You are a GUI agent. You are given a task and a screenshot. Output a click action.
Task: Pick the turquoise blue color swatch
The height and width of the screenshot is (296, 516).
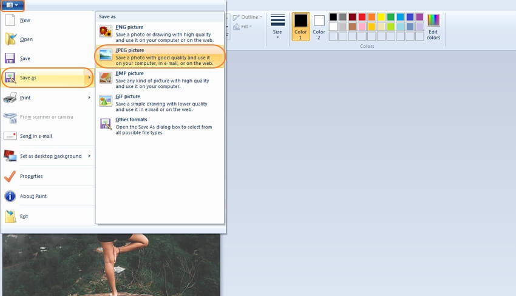400,17
